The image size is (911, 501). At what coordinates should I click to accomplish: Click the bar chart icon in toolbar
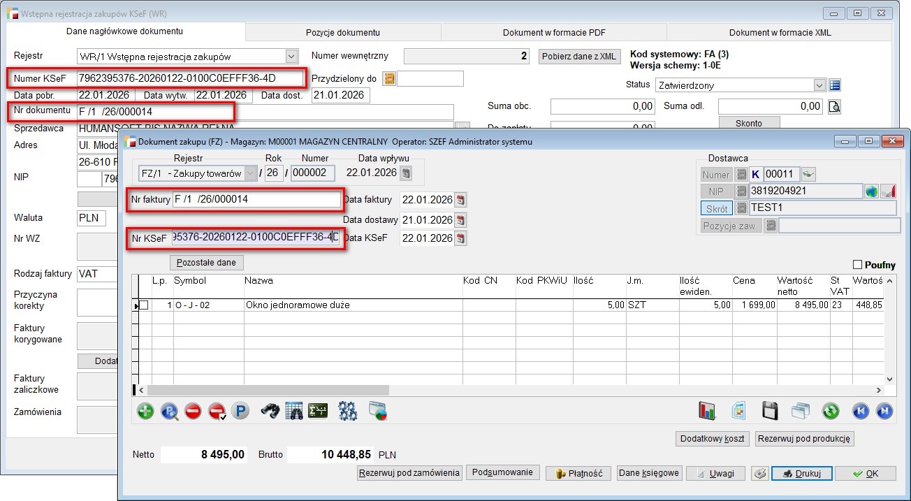point(708,411)
